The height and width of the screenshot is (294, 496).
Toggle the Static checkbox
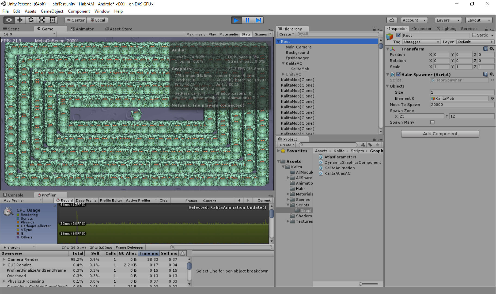point(474,35)
